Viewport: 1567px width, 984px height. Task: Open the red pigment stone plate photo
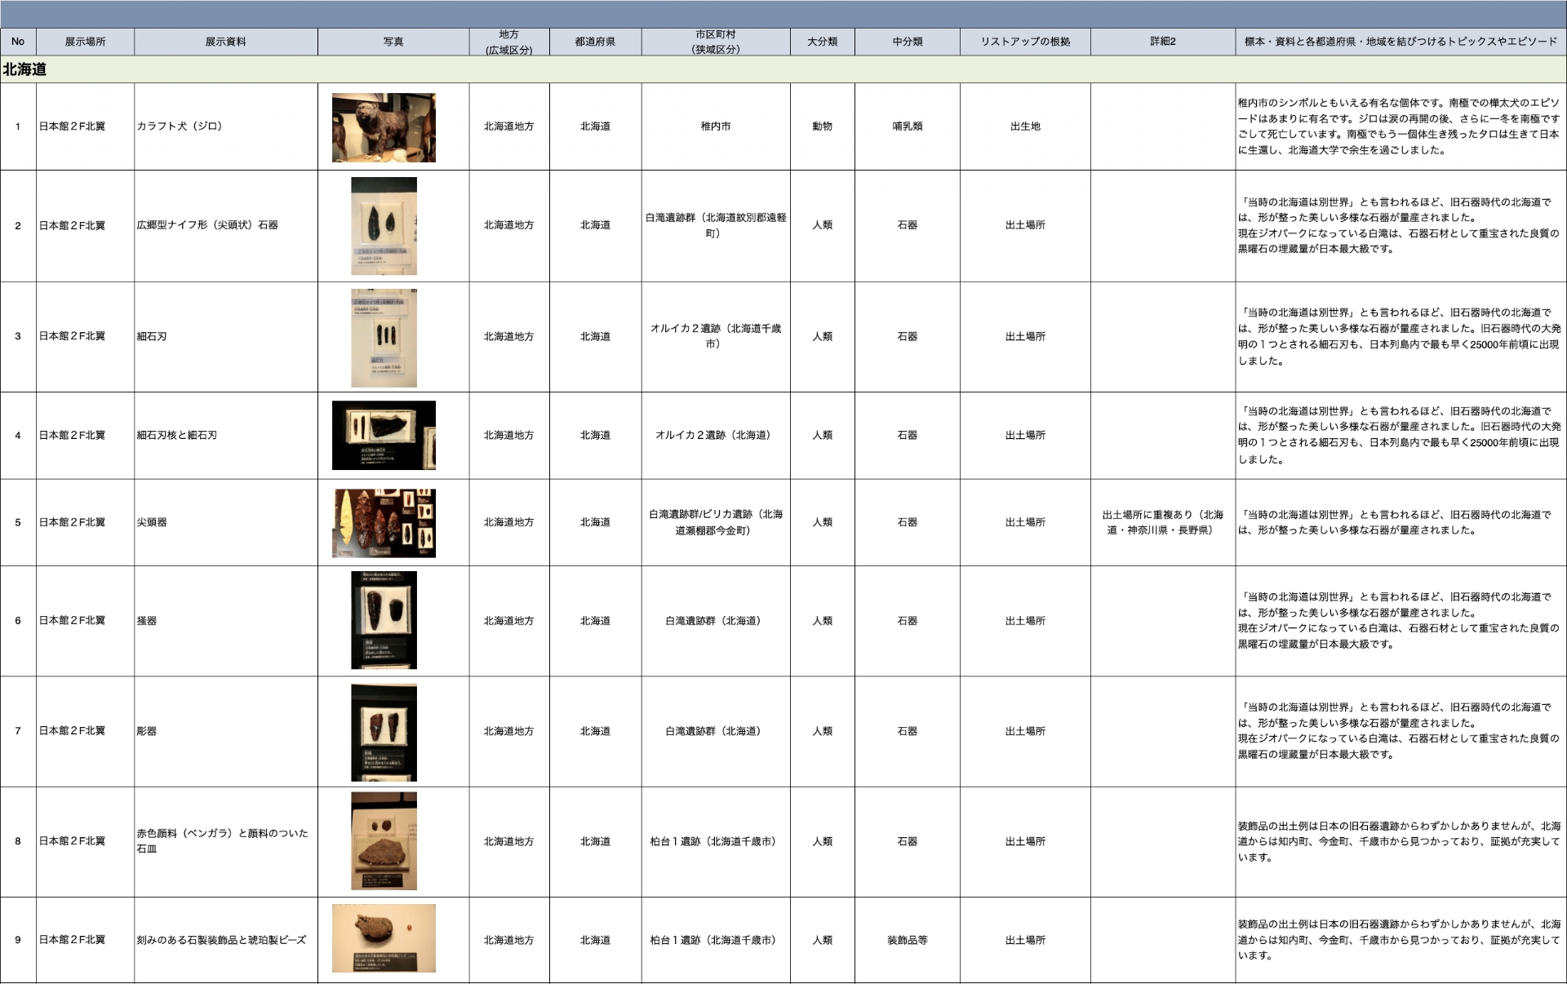pyautogui.click(x=384, y=840)
